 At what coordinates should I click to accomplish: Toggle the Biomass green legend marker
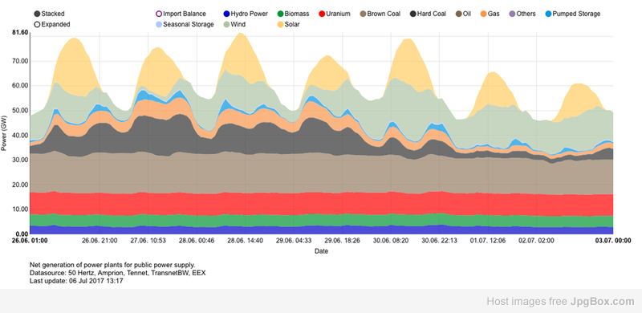[x=280, y=14]
